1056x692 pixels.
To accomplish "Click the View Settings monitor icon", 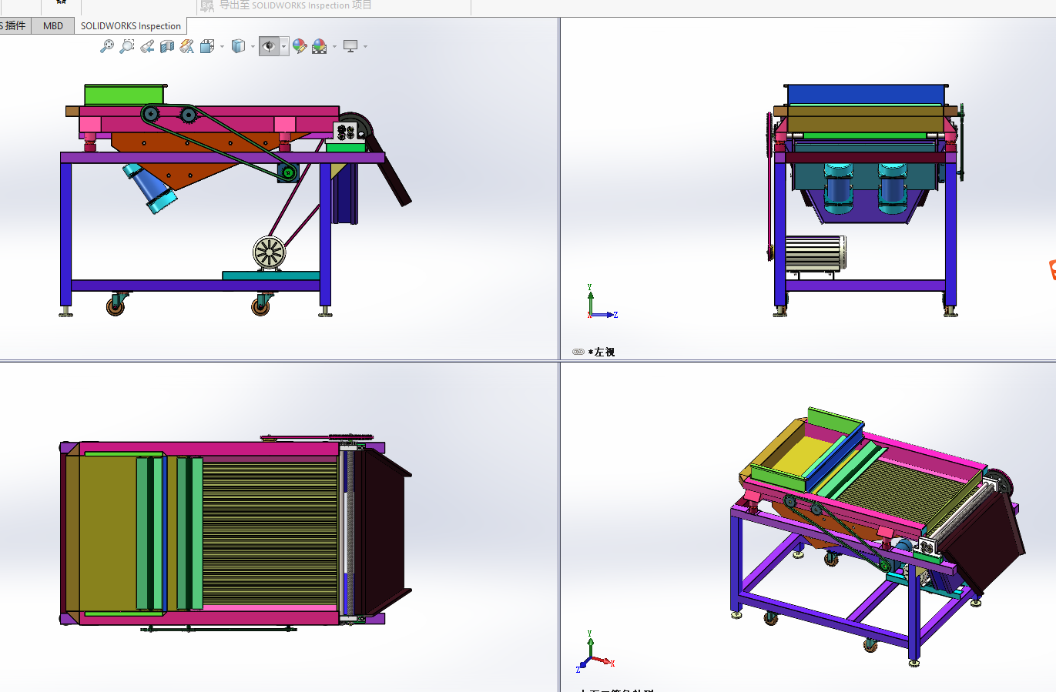I will pyautogui.click(x=350, y=46).
